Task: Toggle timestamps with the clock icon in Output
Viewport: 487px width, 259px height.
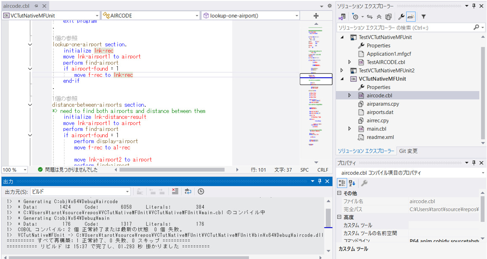Action: point(201,191)
